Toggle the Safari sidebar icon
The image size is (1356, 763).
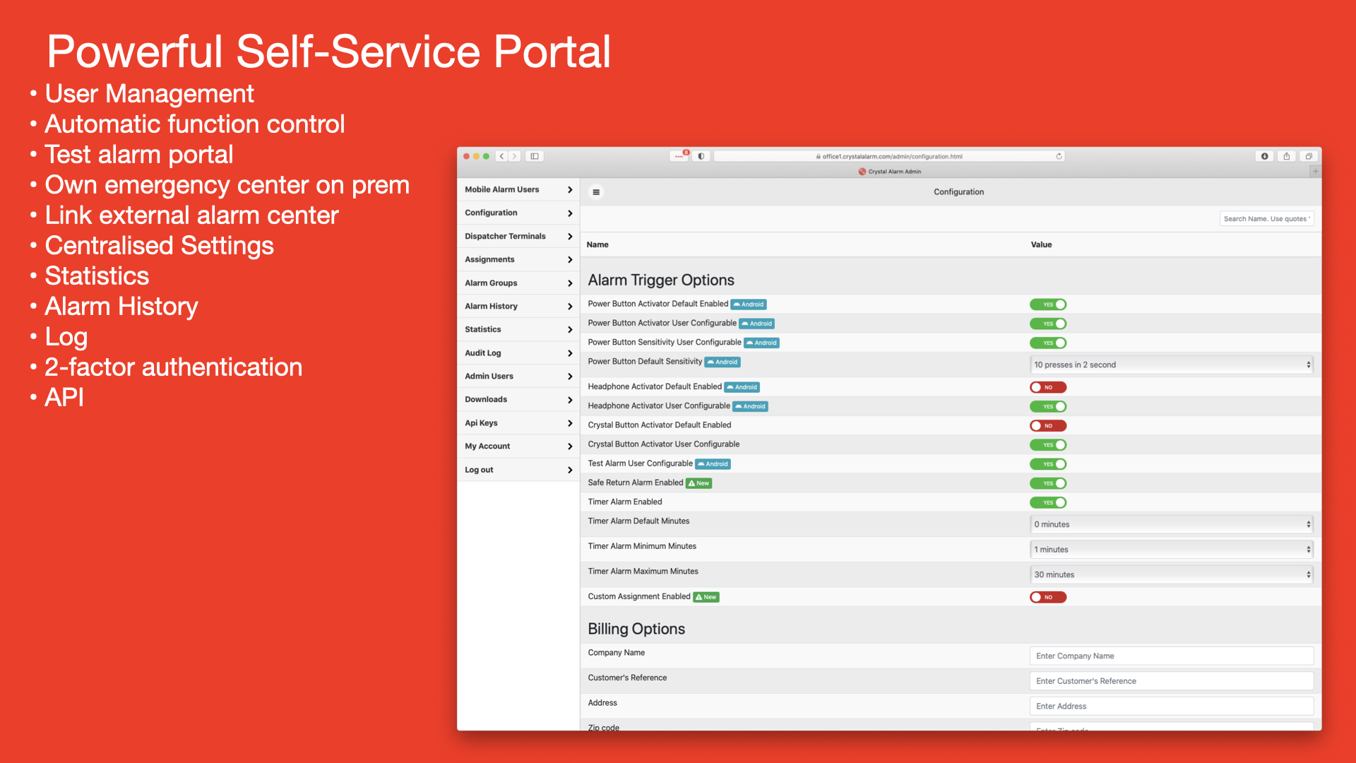pos(535,156)
